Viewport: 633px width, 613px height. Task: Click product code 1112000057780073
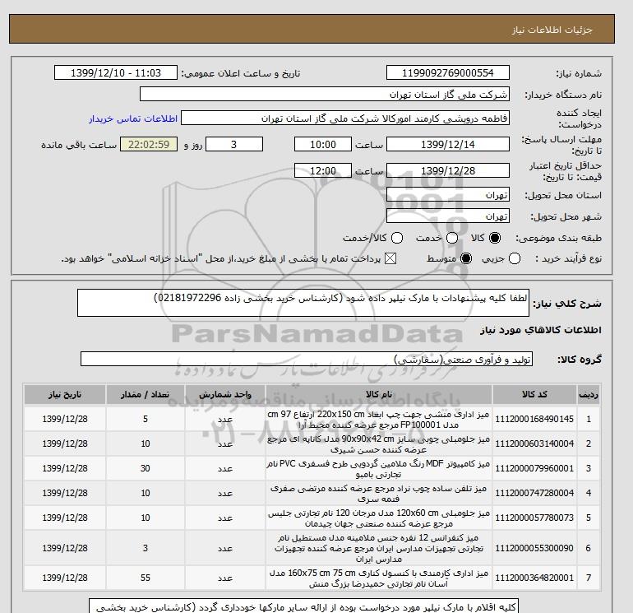pos(534,518)
